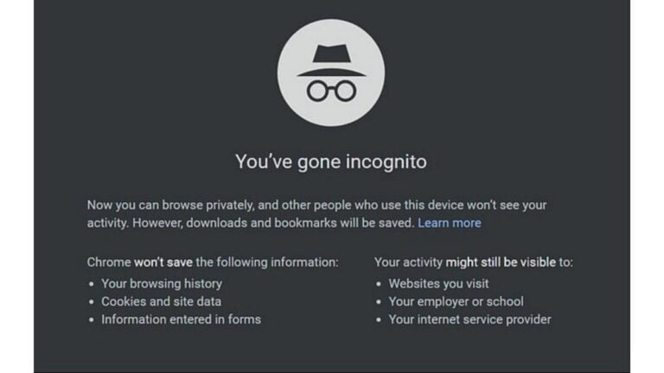Click the "Your browsing history" list item
Screen dimensions: 664x373
(x=162, y=283)
